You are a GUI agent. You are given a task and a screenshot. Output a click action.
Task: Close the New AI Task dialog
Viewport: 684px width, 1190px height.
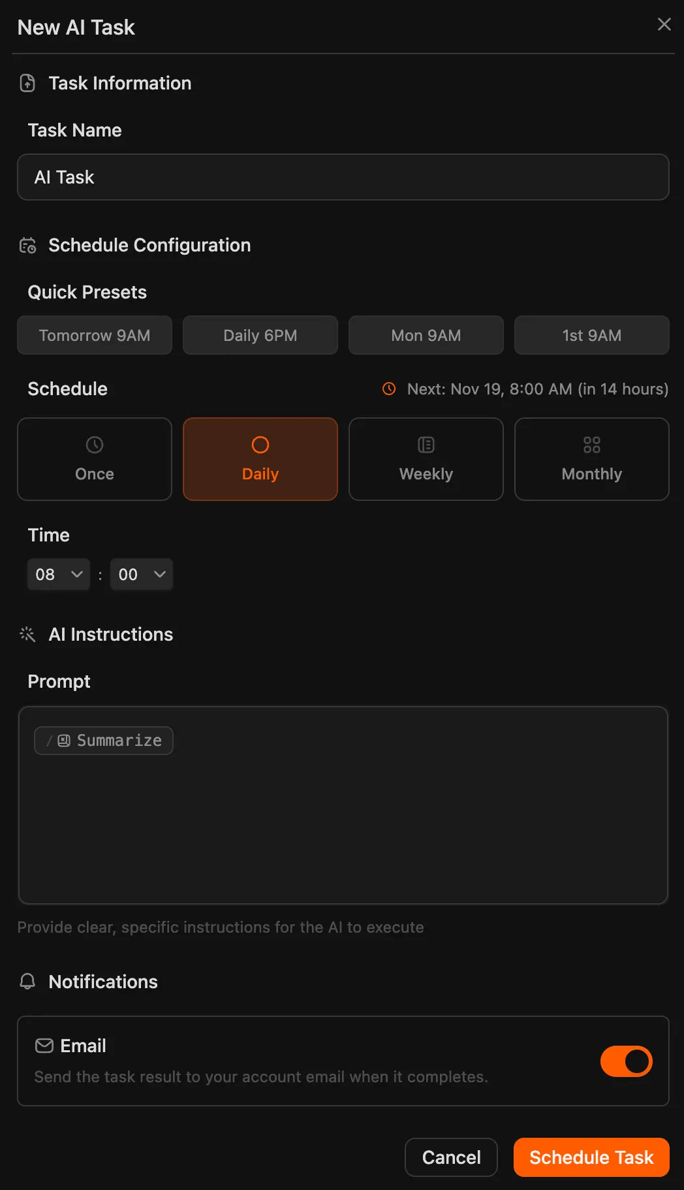pyautogui.click(x=664, y=25)
